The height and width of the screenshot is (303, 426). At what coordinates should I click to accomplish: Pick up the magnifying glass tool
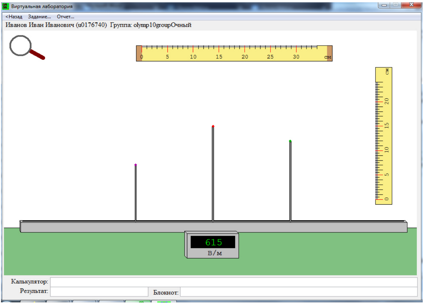coord(26,48)
